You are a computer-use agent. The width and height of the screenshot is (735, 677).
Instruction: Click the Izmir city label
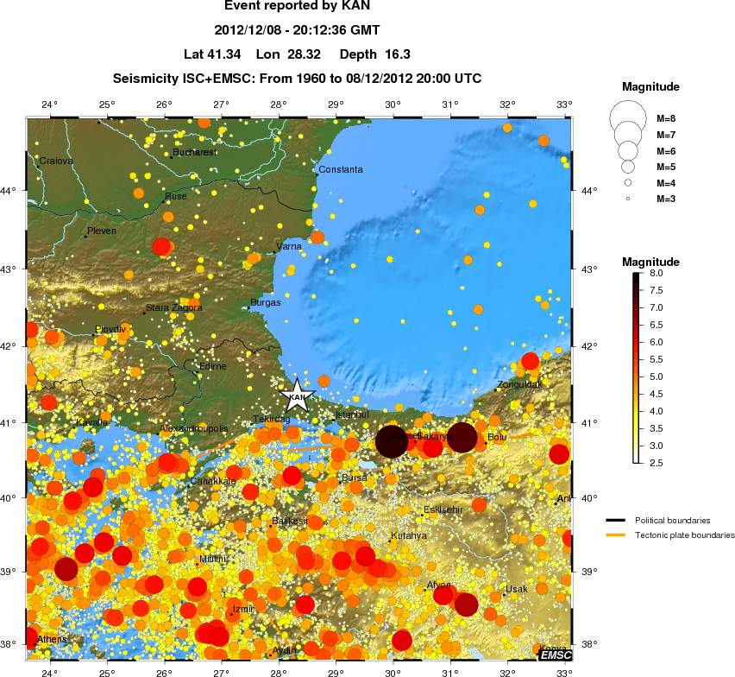tap(243, 609)
